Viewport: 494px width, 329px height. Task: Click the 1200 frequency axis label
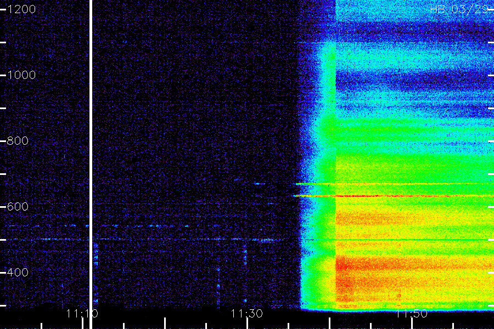tap(21, 9)
